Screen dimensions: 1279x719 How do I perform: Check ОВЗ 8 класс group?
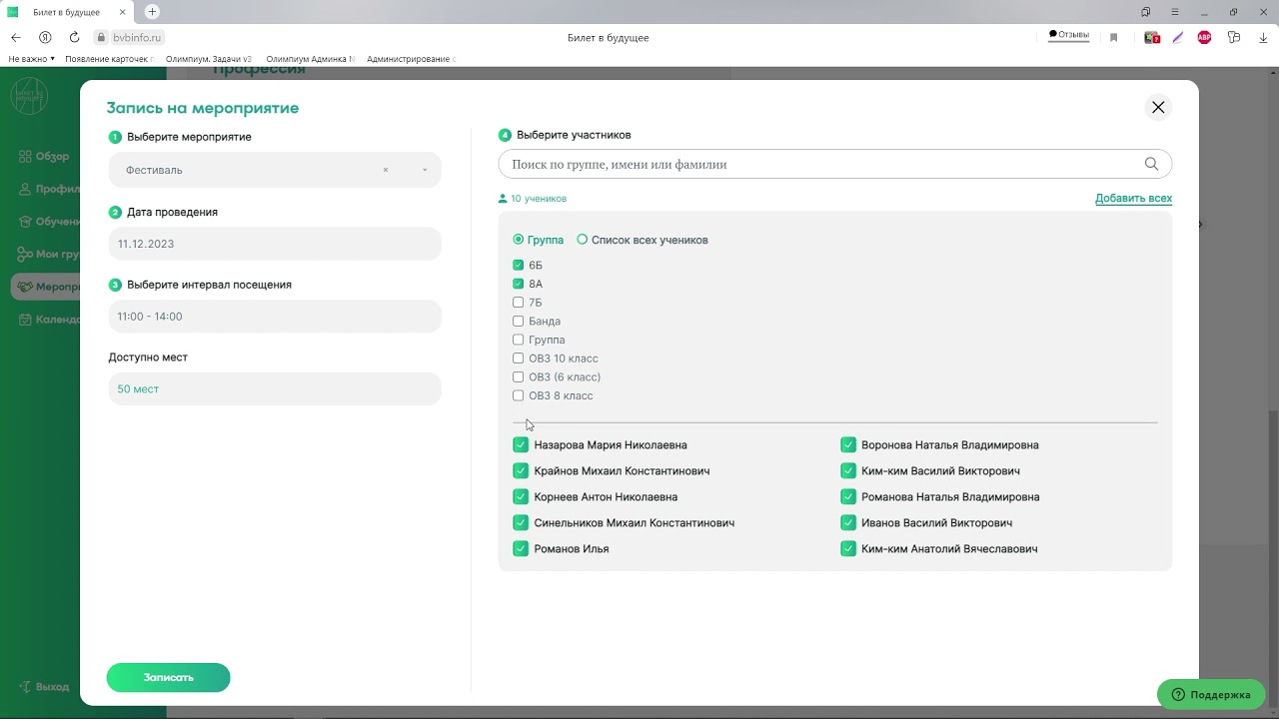click(518, 395)
